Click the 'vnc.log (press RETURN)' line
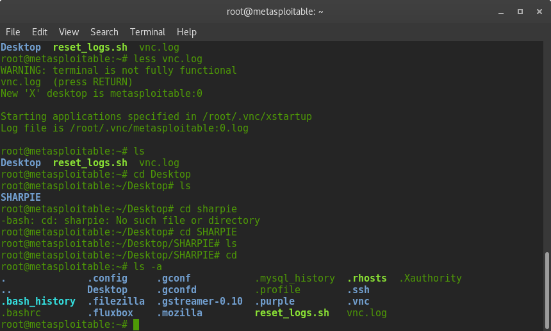551x331 pixels. tap(67, 82)
